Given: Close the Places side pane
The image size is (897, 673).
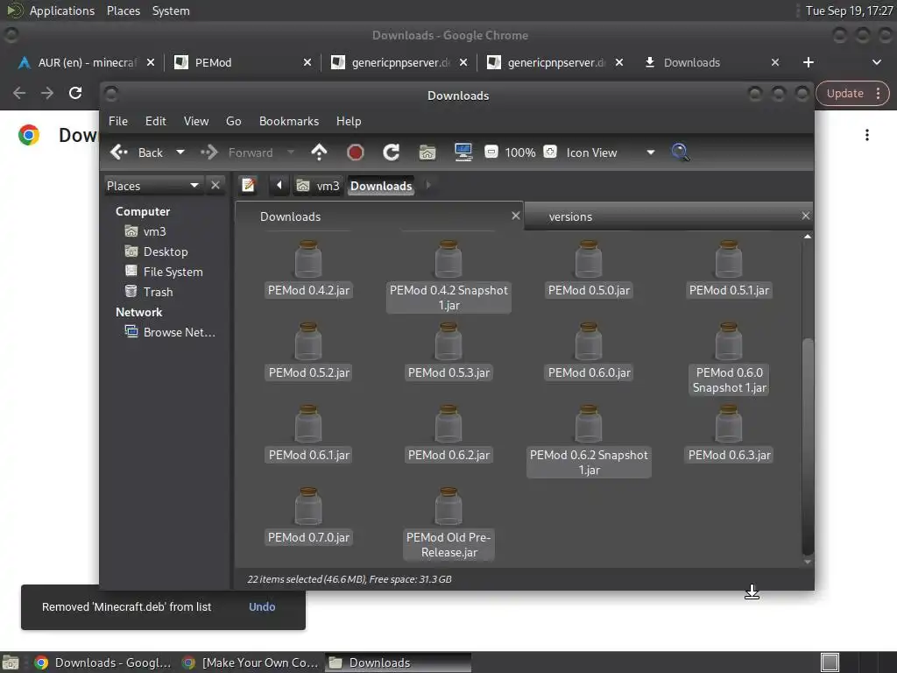Looking at the screenshot, I should (x=215, y=186).
